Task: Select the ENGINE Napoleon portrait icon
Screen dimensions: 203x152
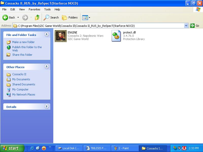Action: point(61,36)
